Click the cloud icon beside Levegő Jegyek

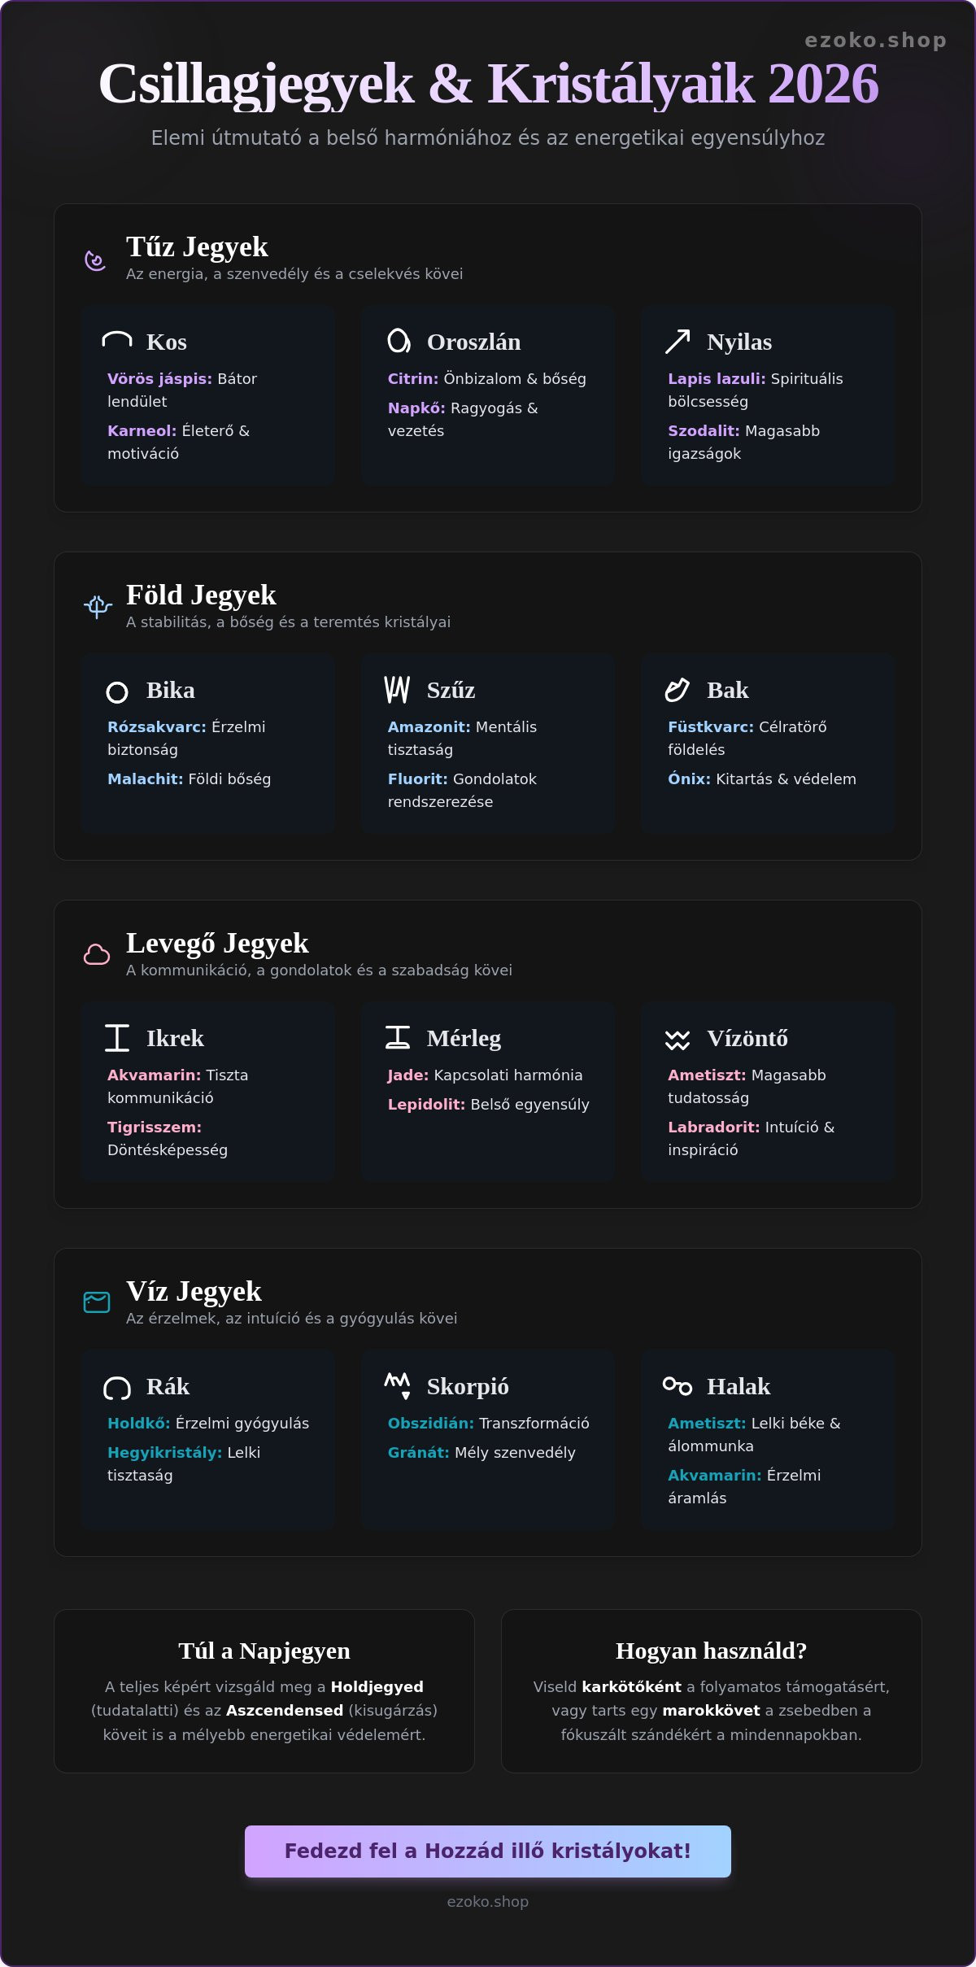pyautogui.click(x=97, y=954)
